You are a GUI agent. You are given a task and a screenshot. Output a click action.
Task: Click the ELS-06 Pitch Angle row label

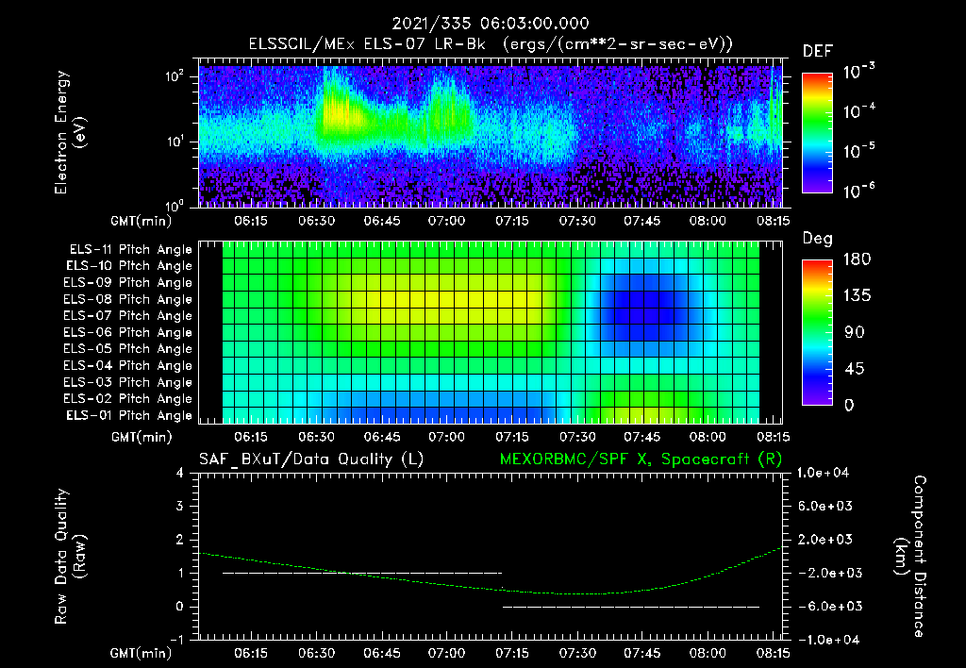coord(128,332)
